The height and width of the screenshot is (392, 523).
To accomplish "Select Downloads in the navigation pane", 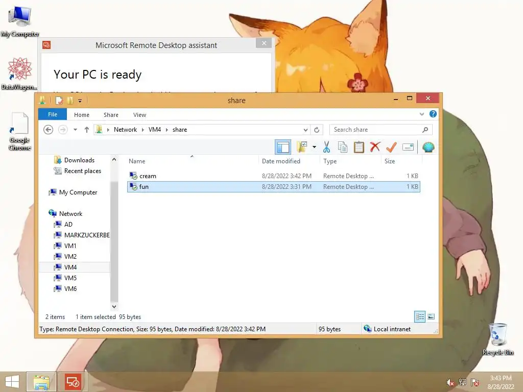I will (x=79, y=160).
